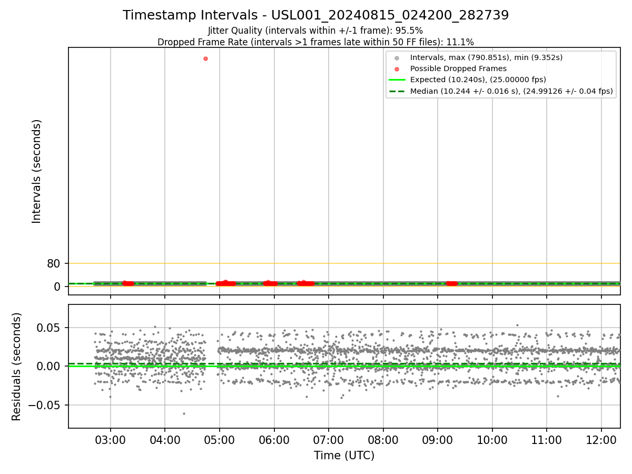The image size is (632, 474).
Task: Click the legend entry Expected (10.240s)
Action: tap(478, 80)
